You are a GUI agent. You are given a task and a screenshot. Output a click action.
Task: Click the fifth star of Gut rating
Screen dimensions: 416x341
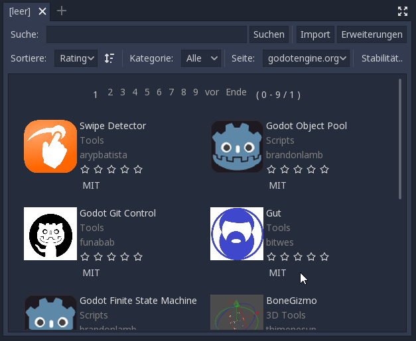coord(324,256)
